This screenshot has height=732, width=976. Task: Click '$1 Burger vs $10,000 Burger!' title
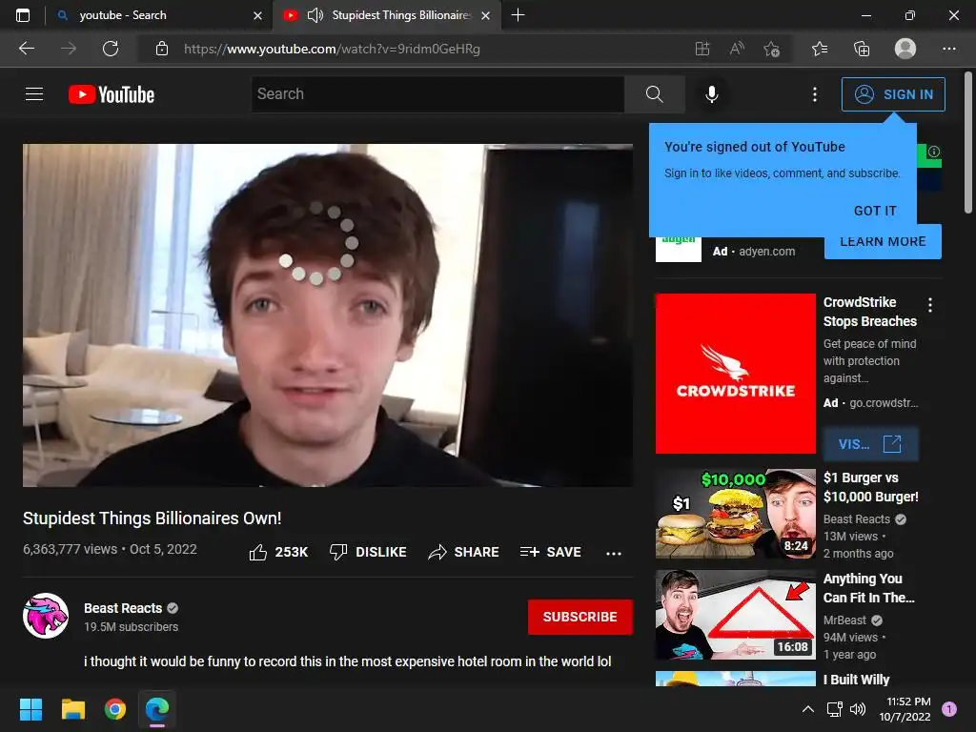click(x=871, y=487)
